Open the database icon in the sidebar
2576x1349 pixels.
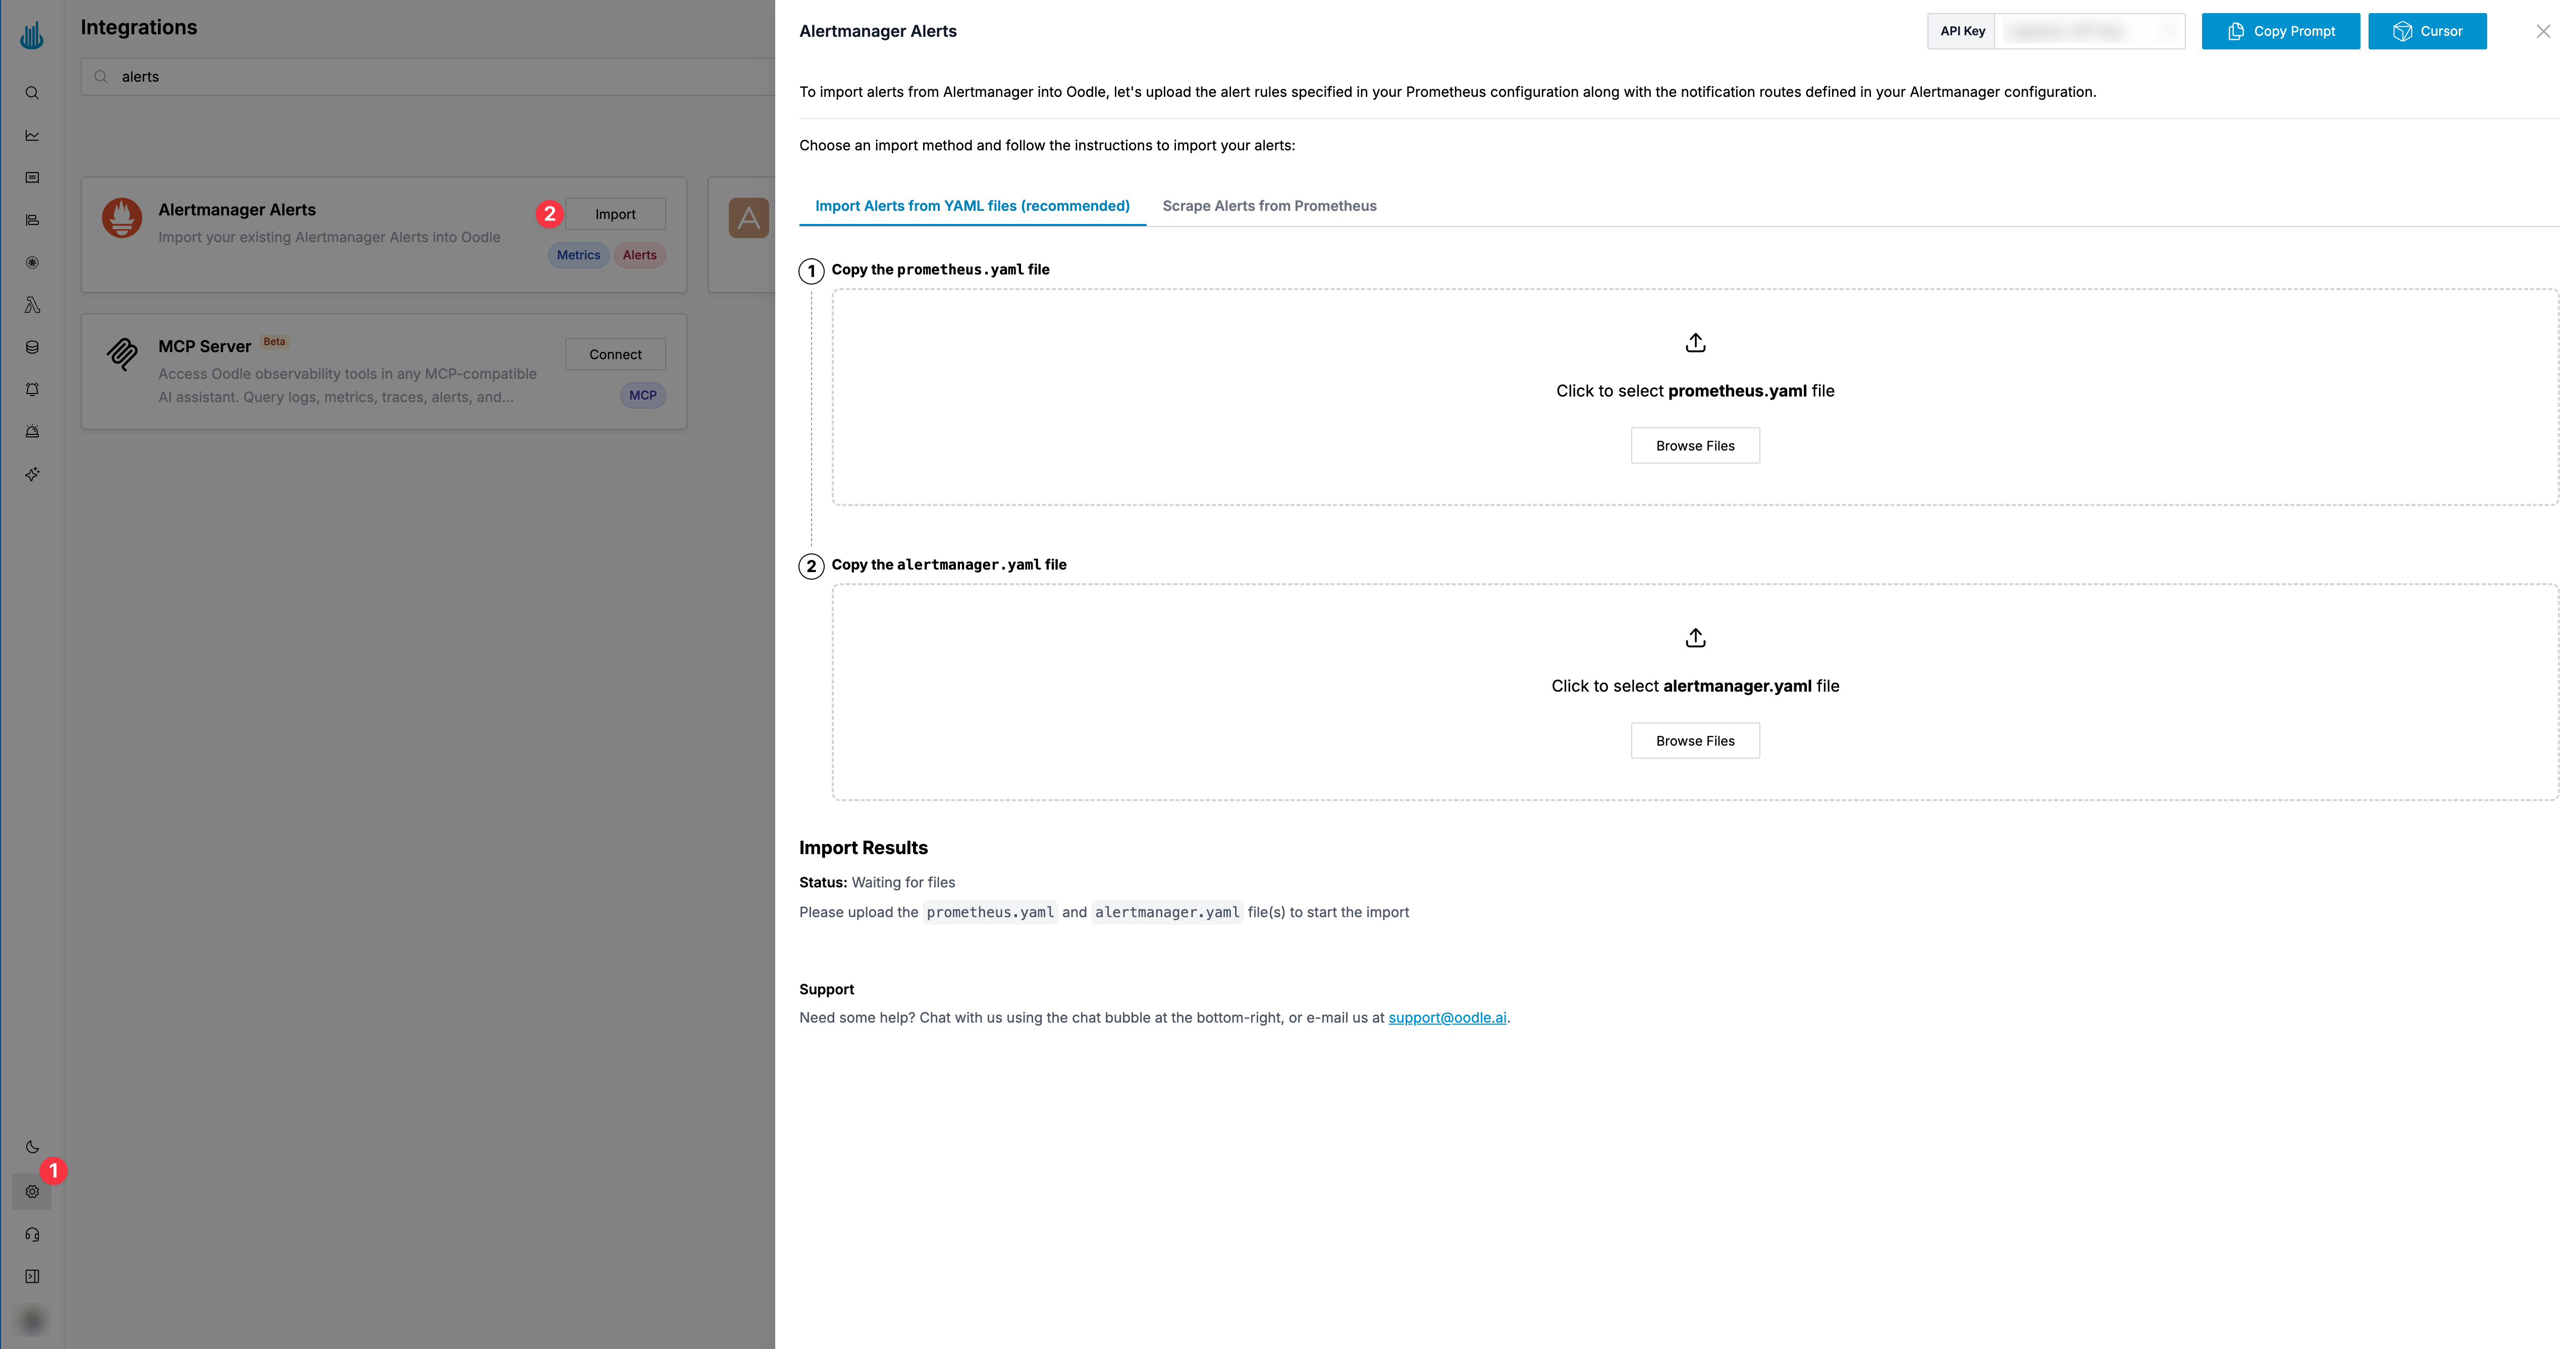coord(32,347)
